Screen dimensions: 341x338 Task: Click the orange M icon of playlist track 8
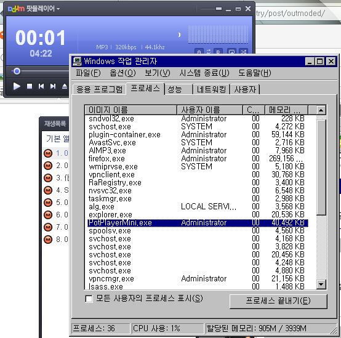48,239
